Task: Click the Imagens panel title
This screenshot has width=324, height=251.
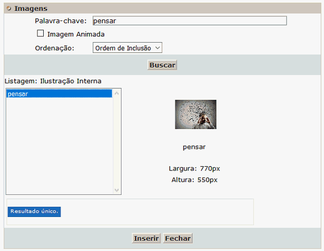Action: pos(31,9)
